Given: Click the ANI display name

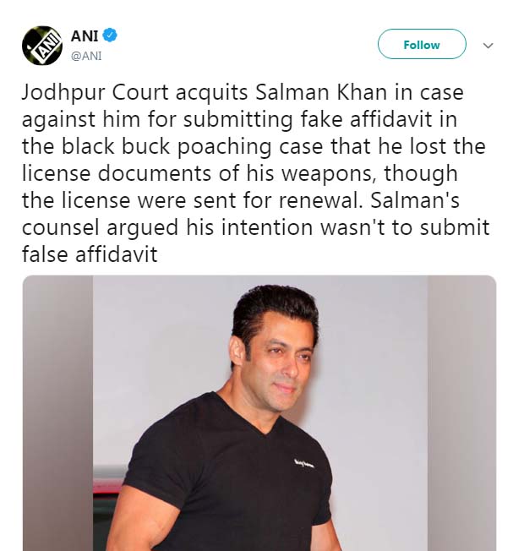Looking at the screenshot, I should tap(84, 35).
